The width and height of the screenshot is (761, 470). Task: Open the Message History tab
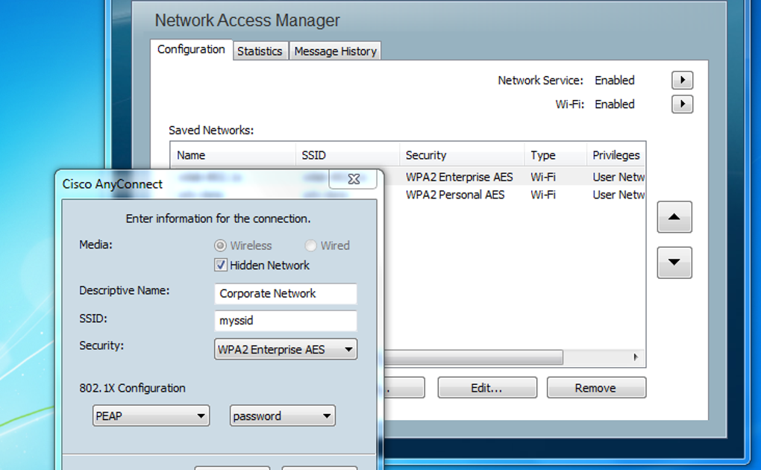pos(336,51)
